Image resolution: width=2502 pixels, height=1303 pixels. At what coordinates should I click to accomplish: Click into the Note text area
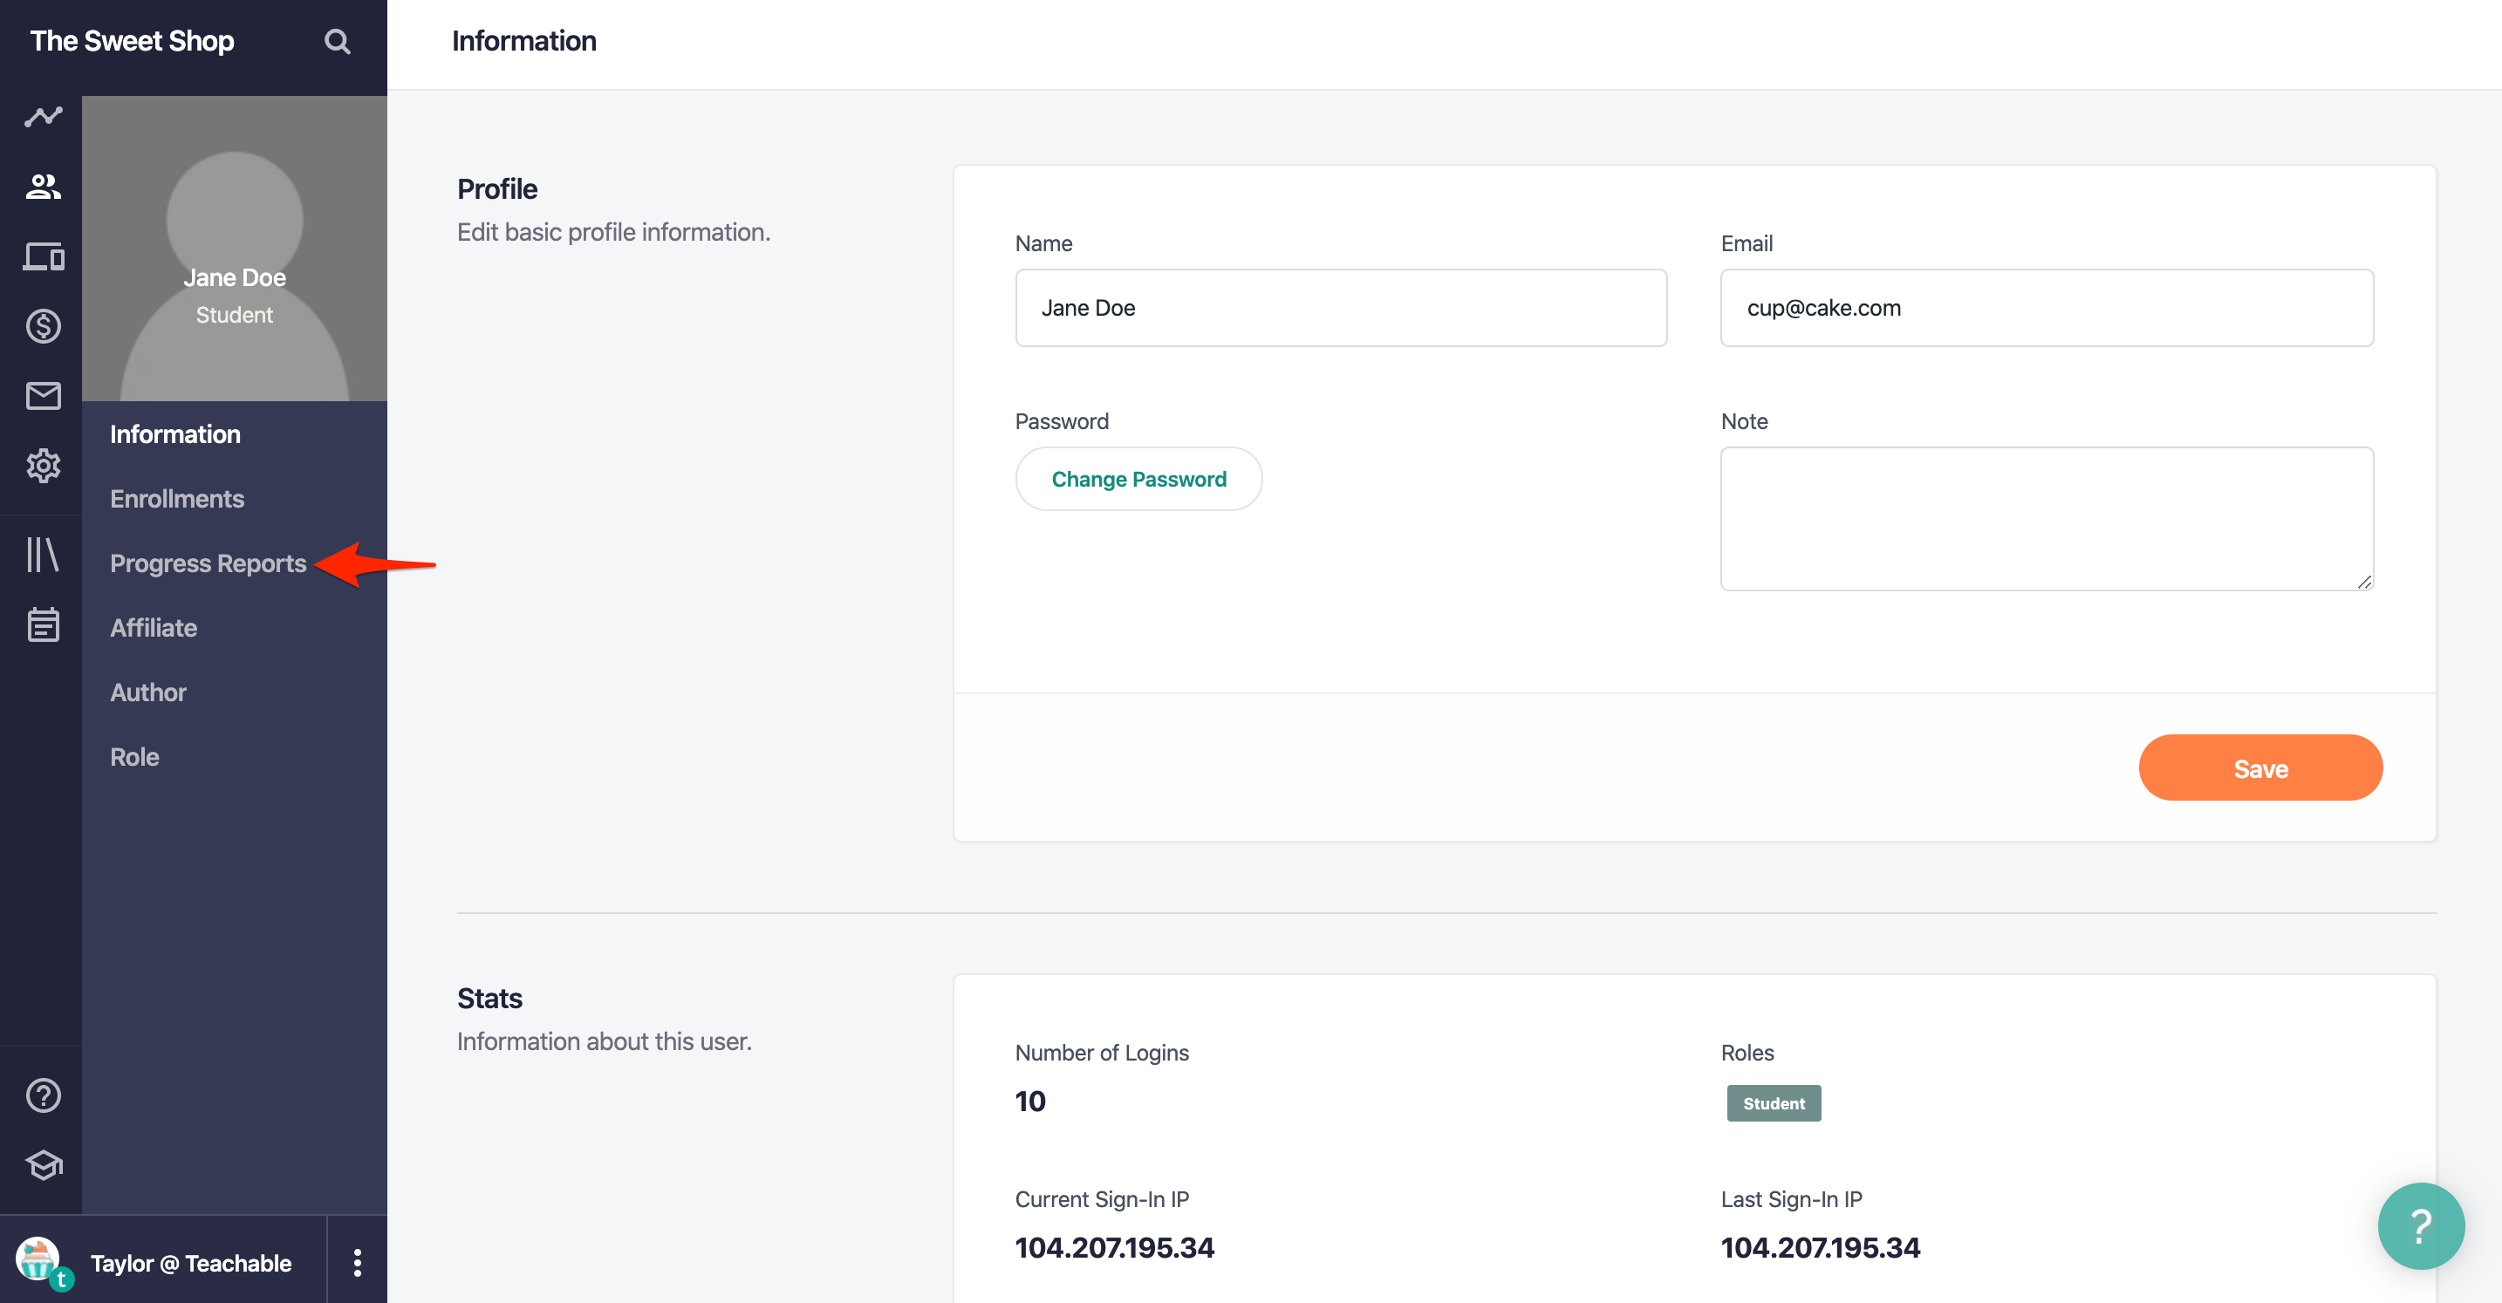[2047, 518]
